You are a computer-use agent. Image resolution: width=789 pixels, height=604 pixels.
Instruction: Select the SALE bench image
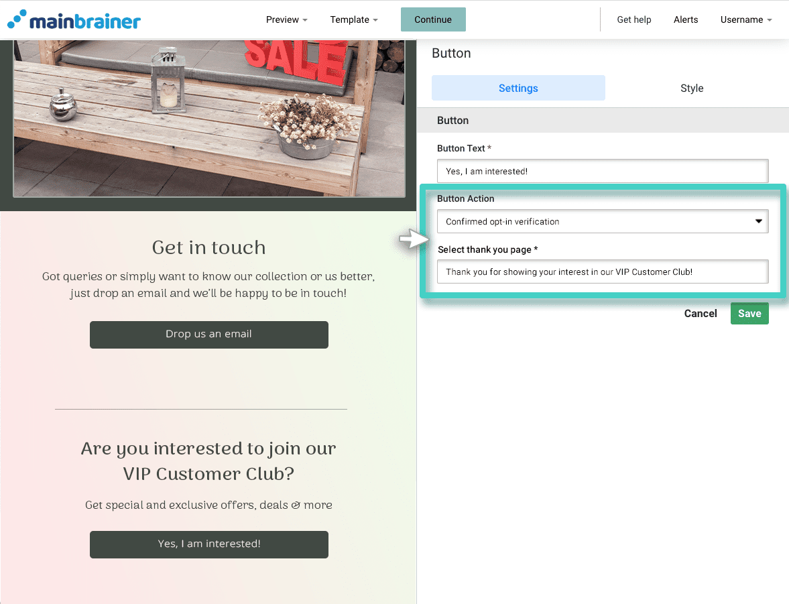click(x=209, y=118)
